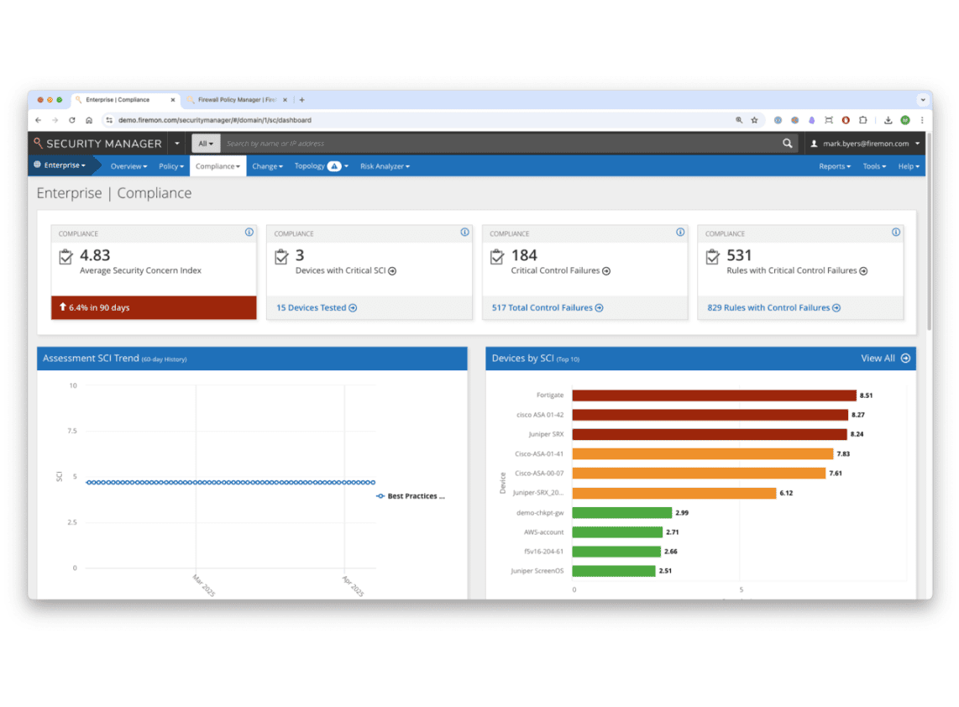Click the Fortigate 8.51 bar
This screenshot has width=959, height=707.
pyautogui.click(x=714, y=395)
